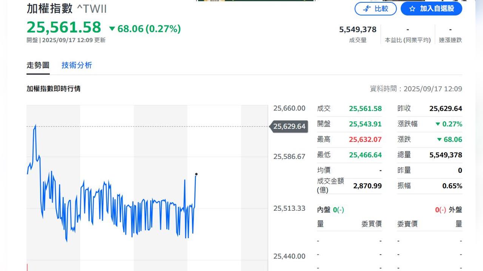Switch to the 走勢圖 tab
Image resolution: width=483 pixels, height=271 pixels.
[x=38, y=65]
